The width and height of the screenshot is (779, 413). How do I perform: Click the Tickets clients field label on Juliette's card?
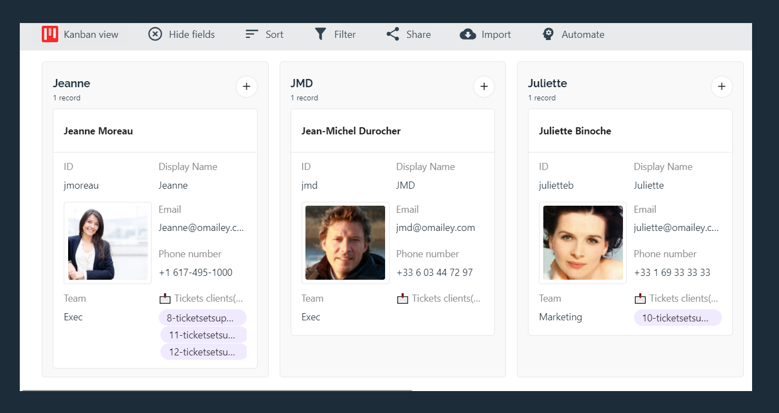(x=684, y=298)
